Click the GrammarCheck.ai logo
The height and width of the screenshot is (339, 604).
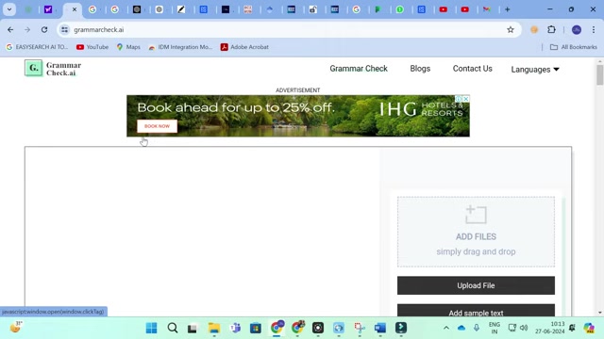click(53, 69)
